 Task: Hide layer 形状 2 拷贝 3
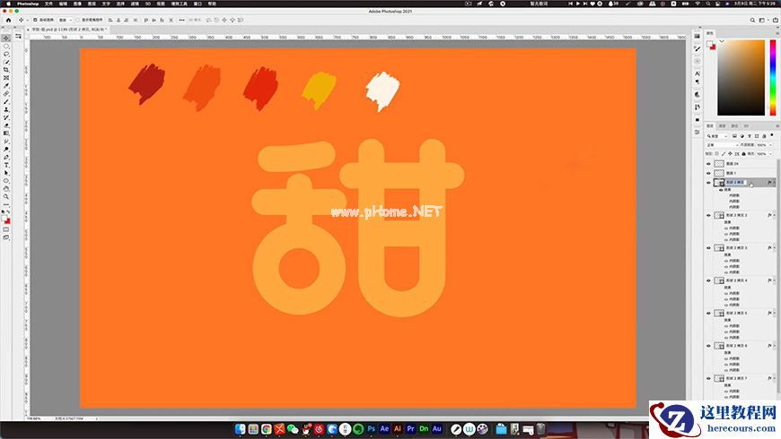[x=709, y=247]
